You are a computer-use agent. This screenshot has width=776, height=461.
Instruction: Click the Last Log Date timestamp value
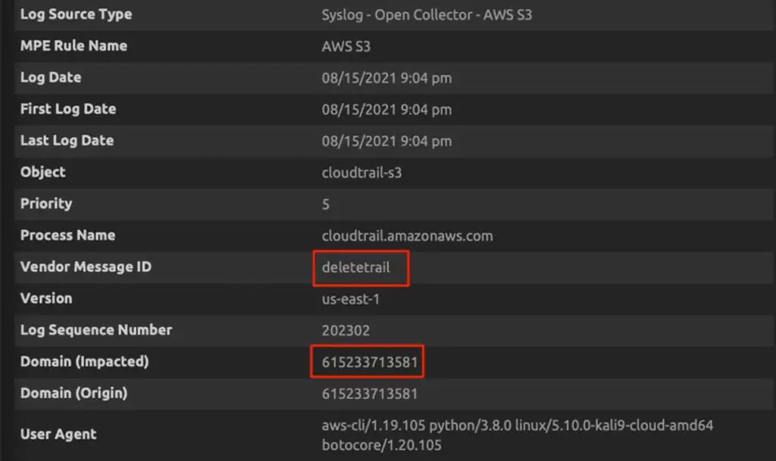click(x=385, y=141)
